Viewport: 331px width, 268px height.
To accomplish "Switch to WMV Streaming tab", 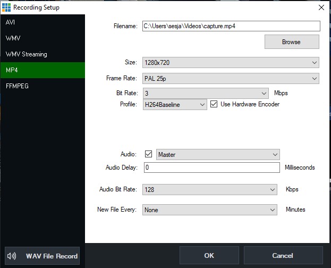I will coord(43,54).
